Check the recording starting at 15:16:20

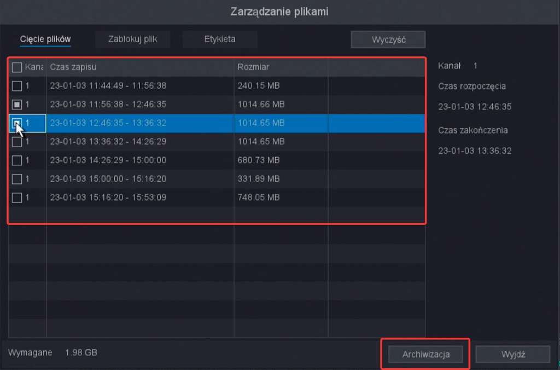tap(16, 198)
